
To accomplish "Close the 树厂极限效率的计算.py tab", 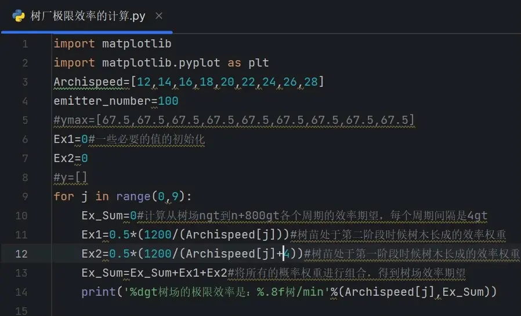I will 159,16.
